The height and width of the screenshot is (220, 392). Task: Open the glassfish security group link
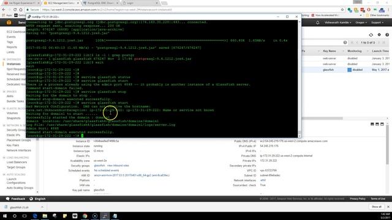99,166
